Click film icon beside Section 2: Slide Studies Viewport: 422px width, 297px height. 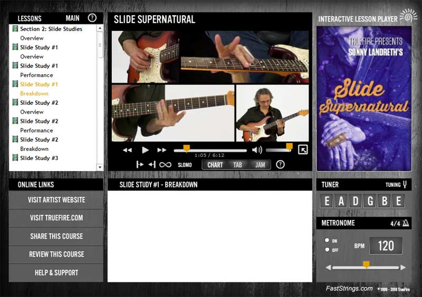tap(15, 28)
